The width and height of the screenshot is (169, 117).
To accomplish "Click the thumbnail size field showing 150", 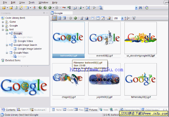I will point(117,18).
